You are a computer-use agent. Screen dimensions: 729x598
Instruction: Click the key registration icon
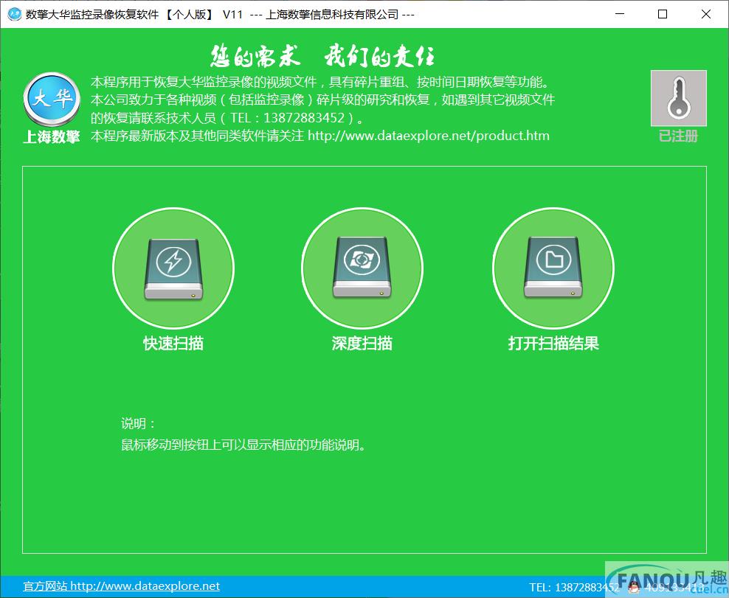(x=678, y=98)
